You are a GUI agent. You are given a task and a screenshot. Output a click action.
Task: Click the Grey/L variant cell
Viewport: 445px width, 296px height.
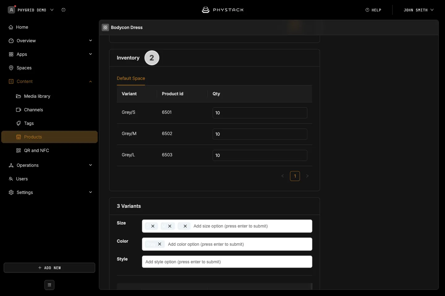click(x=128, y=155)
